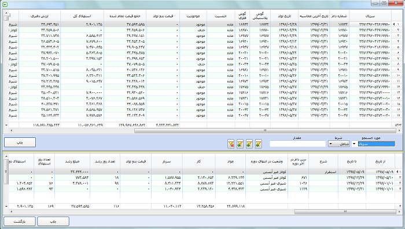The width and height of the screenshot is (405, 229).
Task: Click the upper grid horizontal scrollbar right arrow
Action: pos(399,130)
